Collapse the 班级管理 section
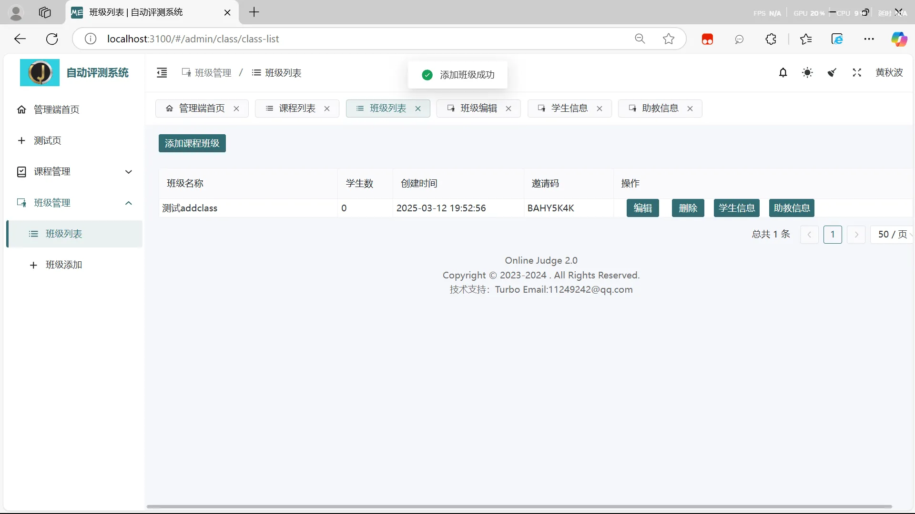This screenshot has height=514, width=915. tap(129, 202)
